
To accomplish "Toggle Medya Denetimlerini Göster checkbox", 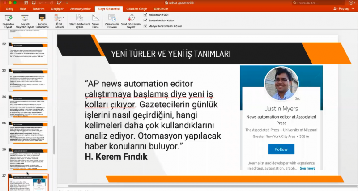I will point(145,26).
